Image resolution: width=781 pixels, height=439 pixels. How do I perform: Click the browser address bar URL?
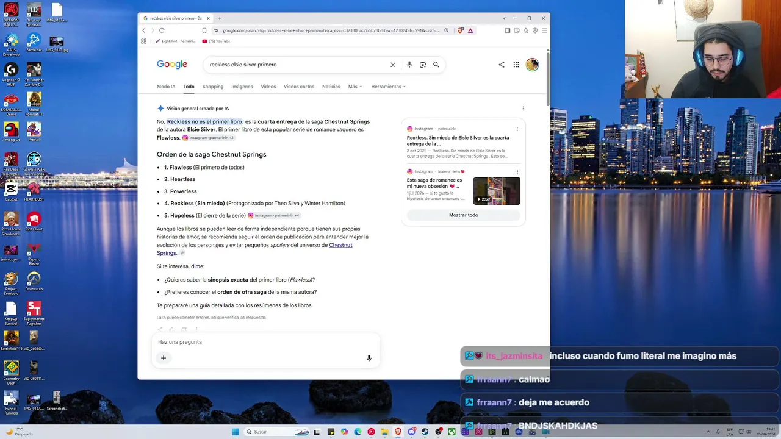(330, 30)
